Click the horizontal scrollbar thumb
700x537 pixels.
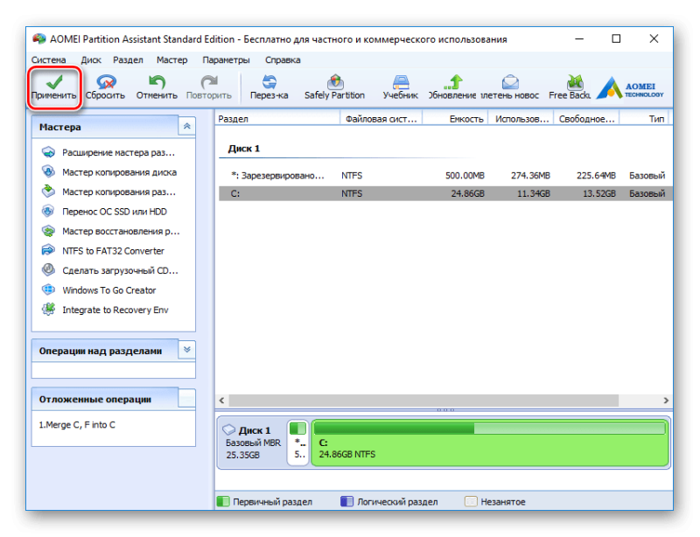click(423, 401)
